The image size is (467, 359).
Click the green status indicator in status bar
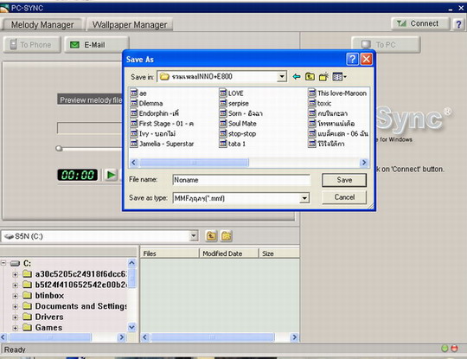tap(445, 349)
